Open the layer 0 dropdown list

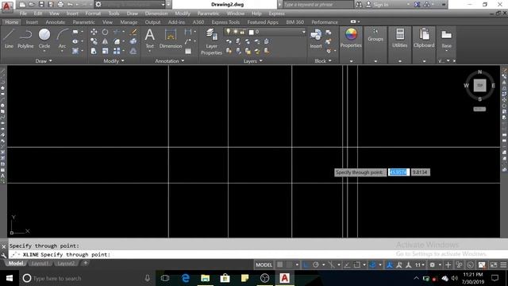303,32
